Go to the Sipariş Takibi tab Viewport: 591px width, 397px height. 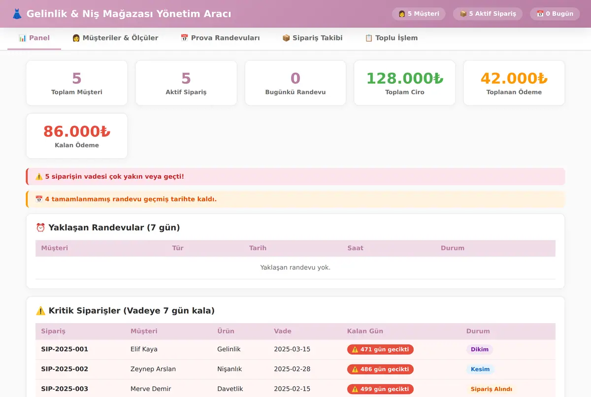(312, 38)
